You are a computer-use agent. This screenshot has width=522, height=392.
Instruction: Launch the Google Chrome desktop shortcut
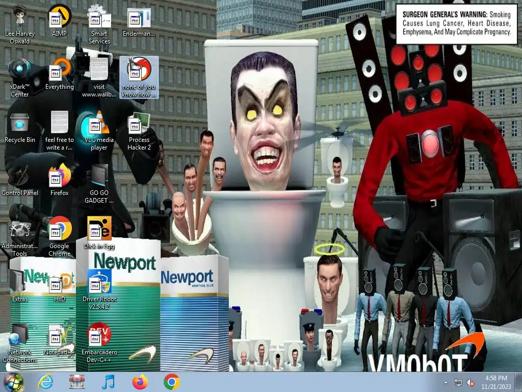click(x=59, y=237)
